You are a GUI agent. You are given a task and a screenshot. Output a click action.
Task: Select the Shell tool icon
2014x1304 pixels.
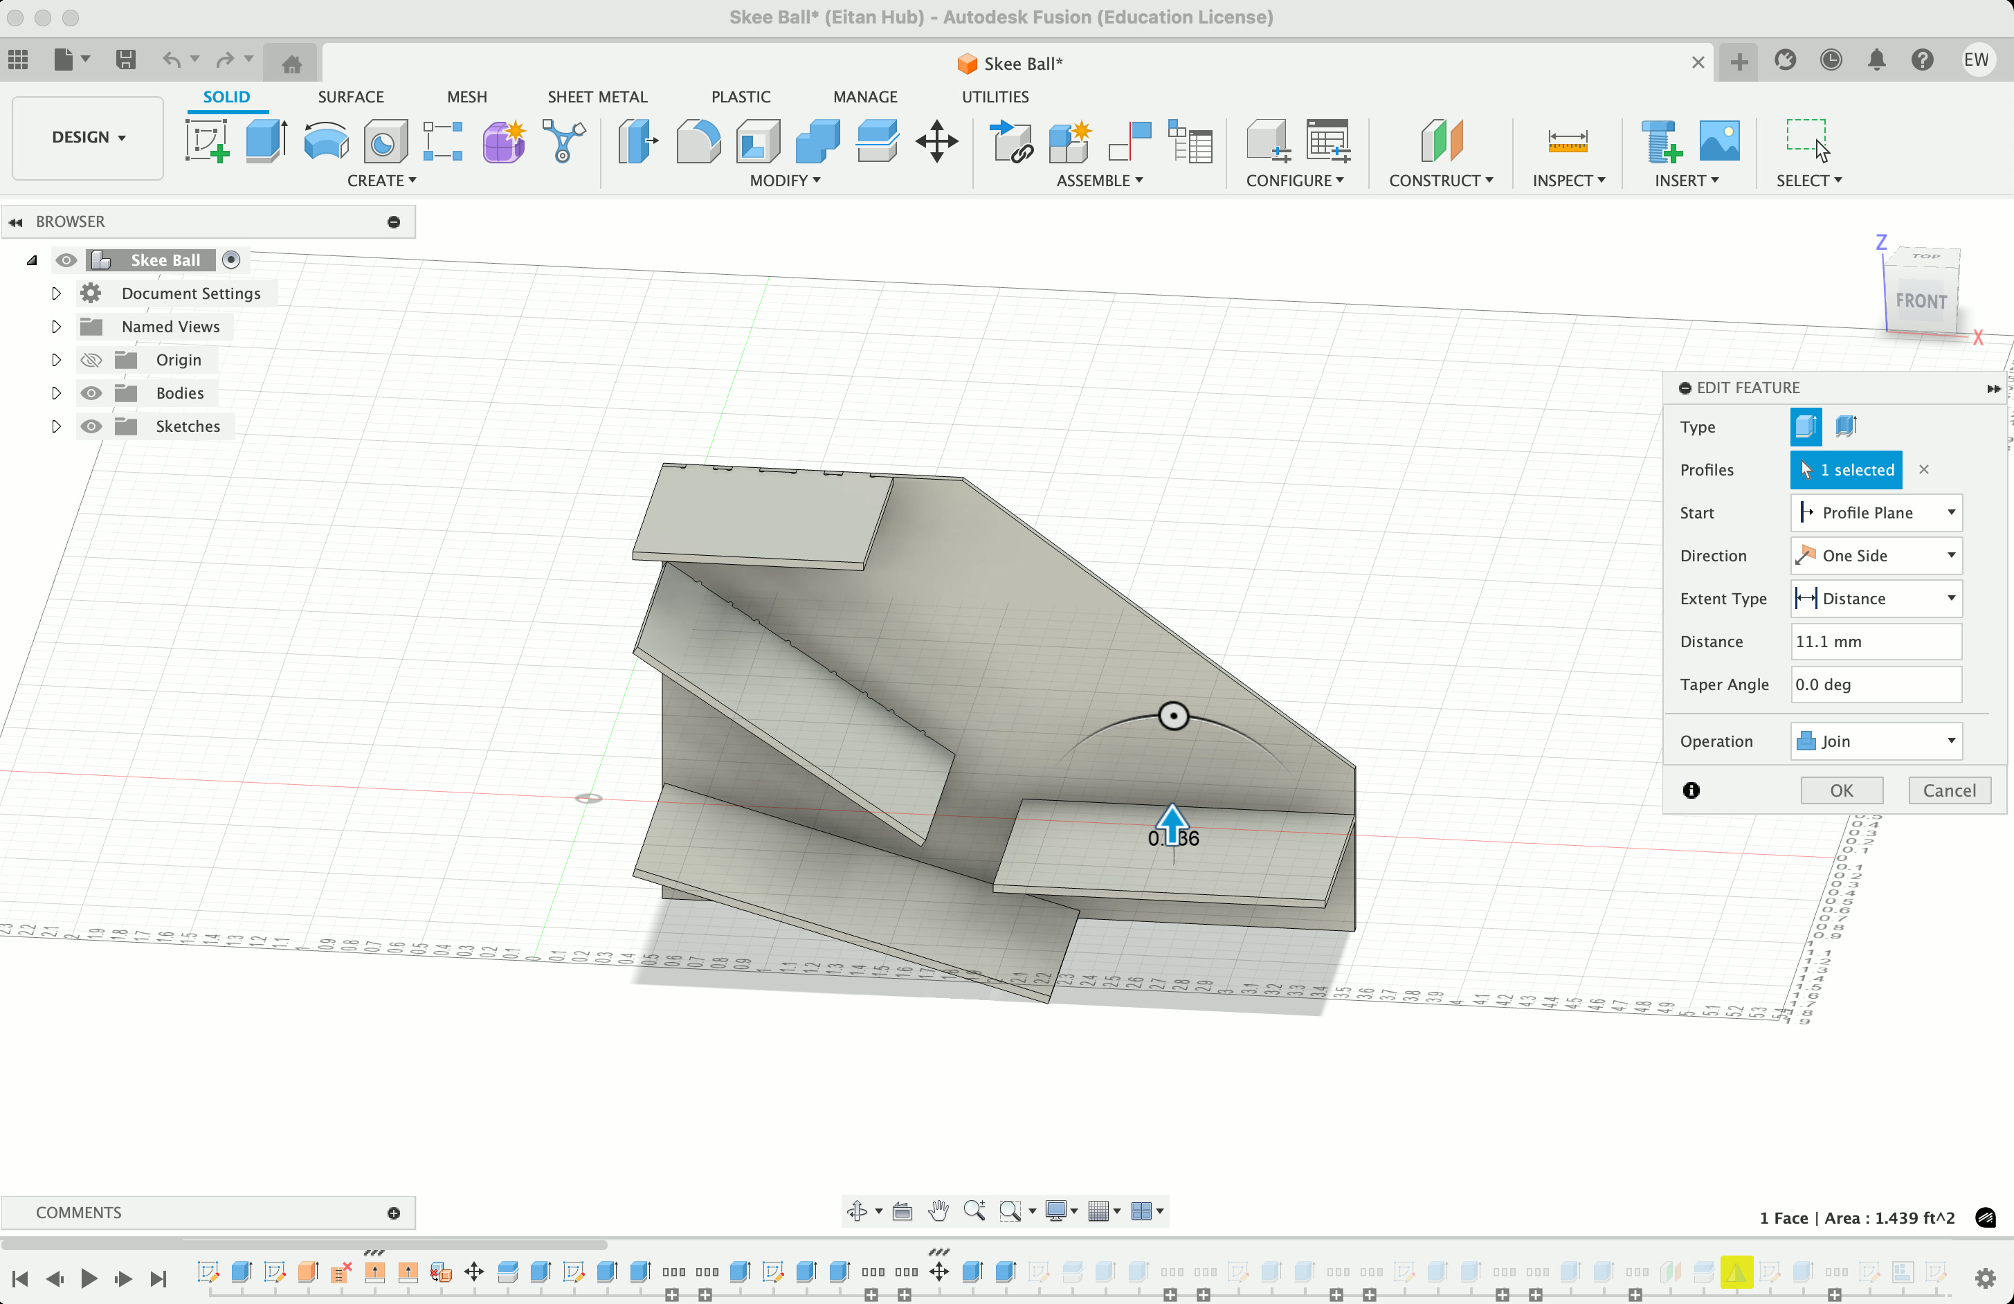click(x=757, y=141)
